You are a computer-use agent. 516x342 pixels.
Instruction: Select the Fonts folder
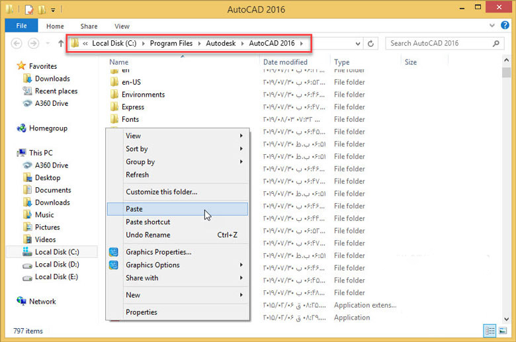point(125,120)
